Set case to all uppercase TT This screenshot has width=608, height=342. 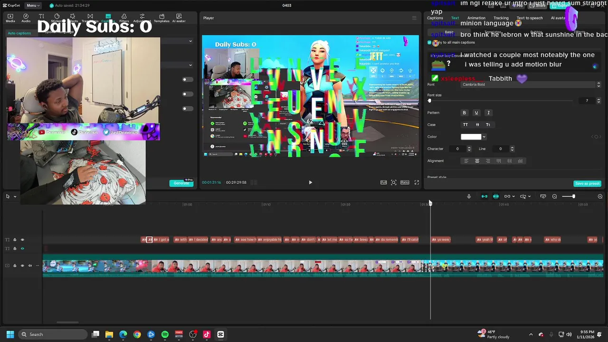click(465, 124)
